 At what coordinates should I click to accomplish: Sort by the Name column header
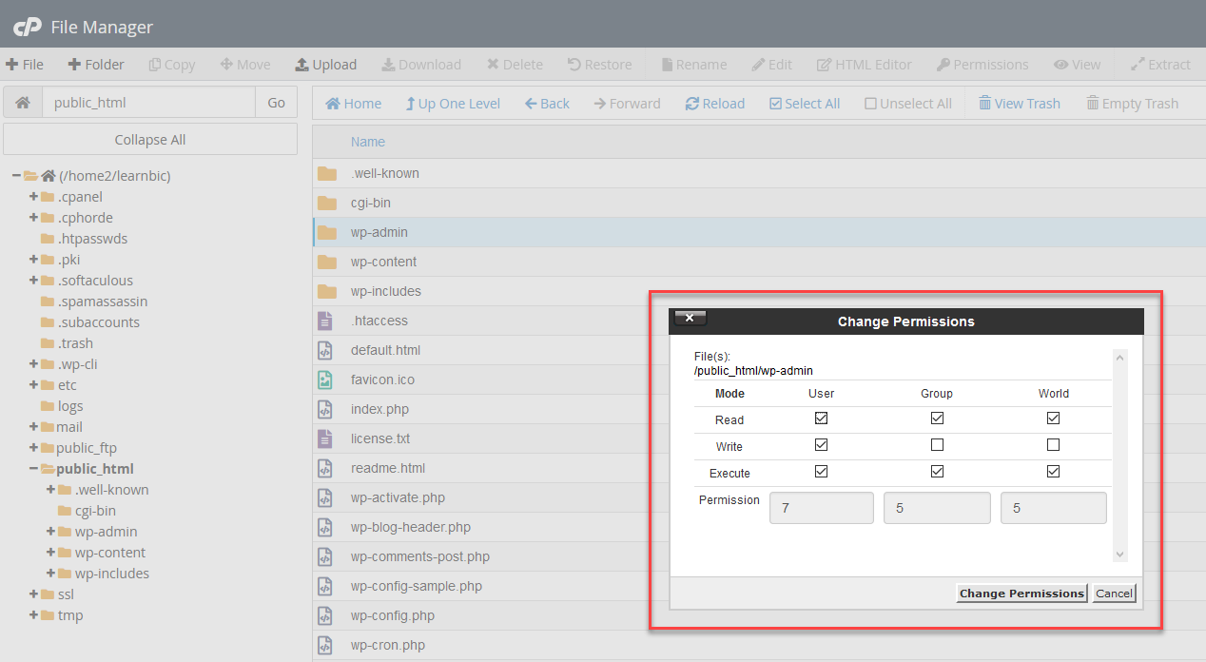(368, 142)
